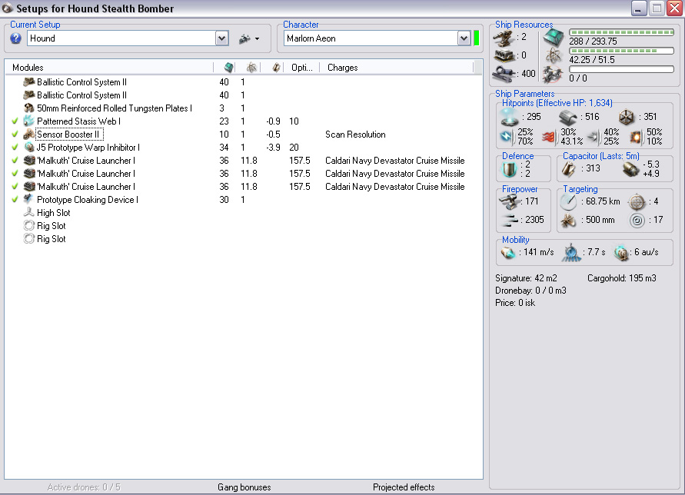Sort by the Modules column header
685x495 pixels.
coord(109,68)
